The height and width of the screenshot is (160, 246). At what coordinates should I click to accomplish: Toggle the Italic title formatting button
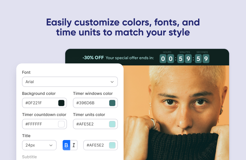pyautogui.click(x=74, y=145)
